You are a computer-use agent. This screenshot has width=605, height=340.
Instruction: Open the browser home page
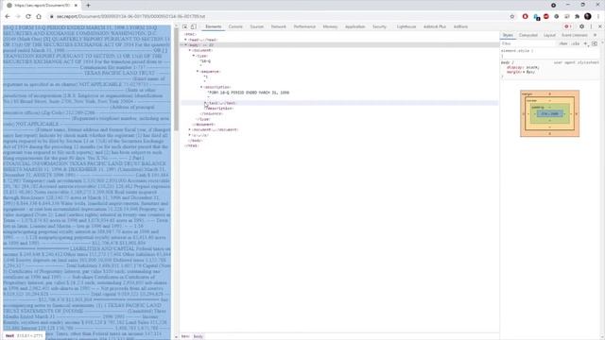[x=39, y=17]
